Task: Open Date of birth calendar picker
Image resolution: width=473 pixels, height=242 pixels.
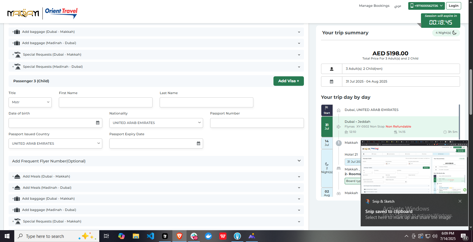Action: coord(98,123)
